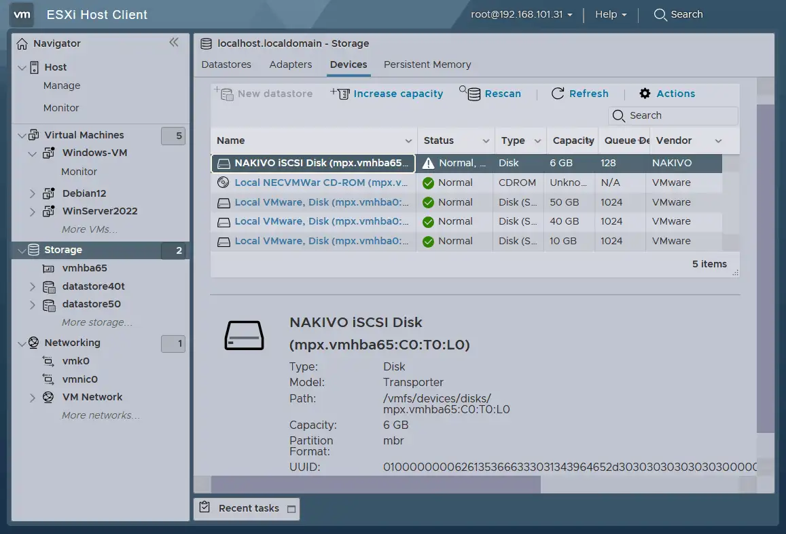Click the Networking globe icon
Viewport: 786px width, 534px height.
click(33, 343)
